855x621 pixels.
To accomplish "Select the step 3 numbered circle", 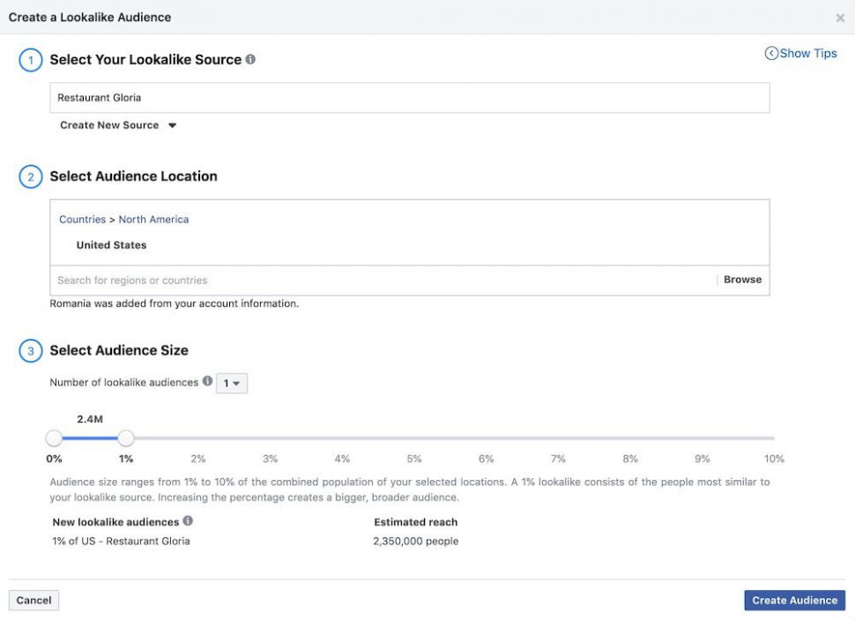I will [x=30, y=350].
